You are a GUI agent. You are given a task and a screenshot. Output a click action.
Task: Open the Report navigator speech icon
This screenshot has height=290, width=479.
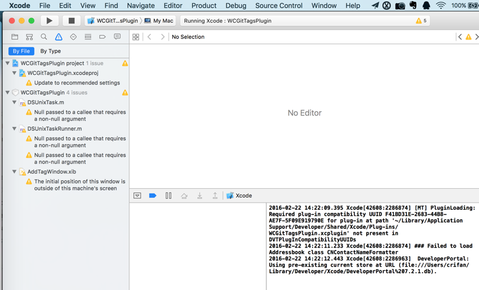(x=117, y=37)
